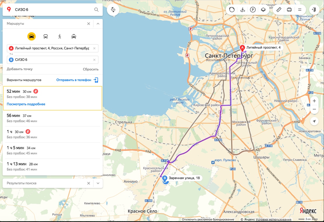The width and height of the screenshot is (324, 222).
Task: Zoom in with the plus button
Action: coord(314,101)
